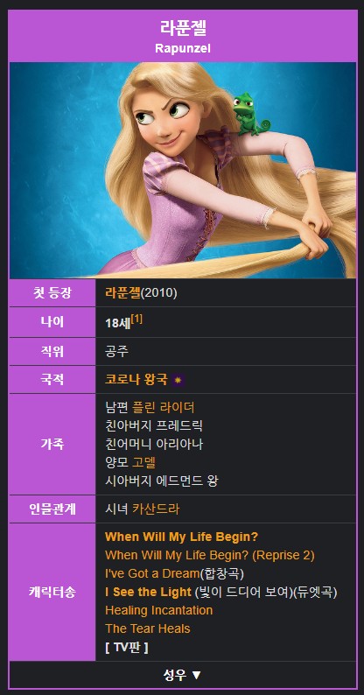
Task: Open the 플린 라이더 link
Action: tap(164, 407)
